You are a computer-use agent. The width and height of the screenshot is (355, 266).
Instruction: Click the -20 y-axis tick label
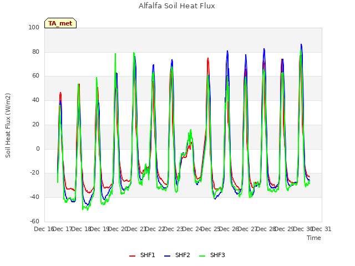pos(34,173)
